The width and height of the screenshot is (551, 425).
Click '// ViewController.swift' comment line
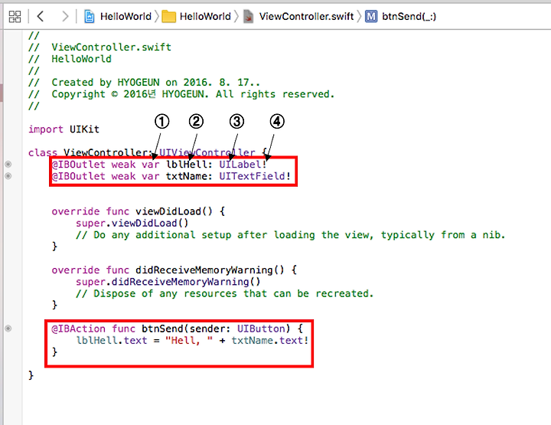coord(99,47)
